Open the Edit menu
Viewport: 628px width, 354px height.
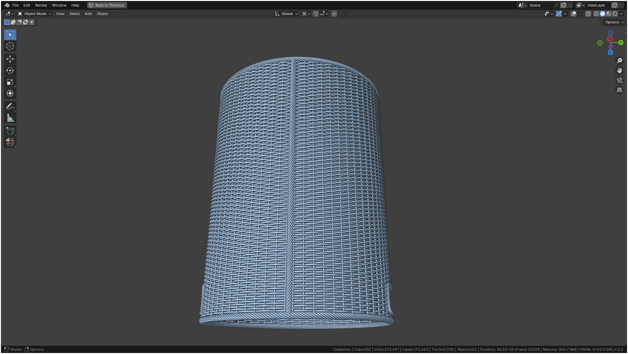27,5
